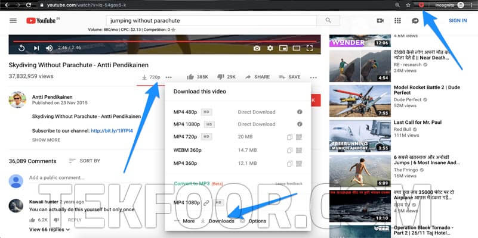
Task: Open the messages speech bubble icon
Action: [x=415, y=21]
